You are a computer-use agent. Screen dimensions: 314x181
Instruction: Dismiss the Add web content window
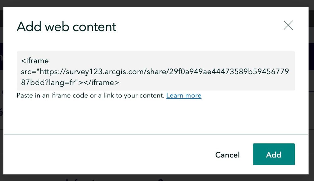tap(288, 25)
